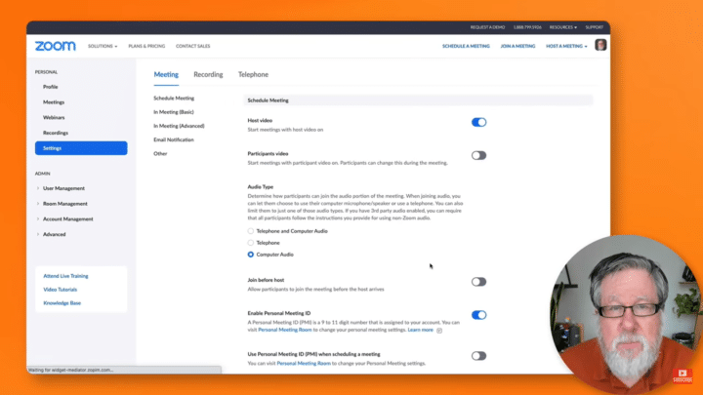Image resolution: width=703 pixels, height=395 pixels.
Task: Switch to the Recording tab
Action: 208,75
